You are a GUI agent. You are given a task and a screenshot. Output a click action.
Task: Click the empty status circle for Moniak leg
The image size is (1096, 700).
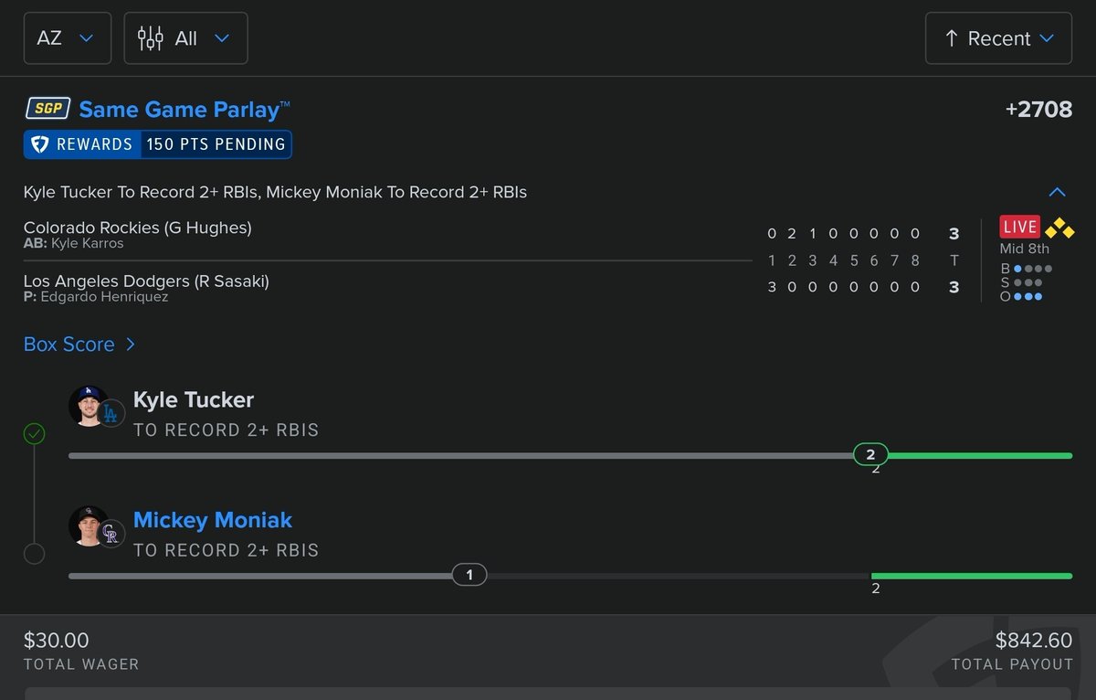pos(34,554)
